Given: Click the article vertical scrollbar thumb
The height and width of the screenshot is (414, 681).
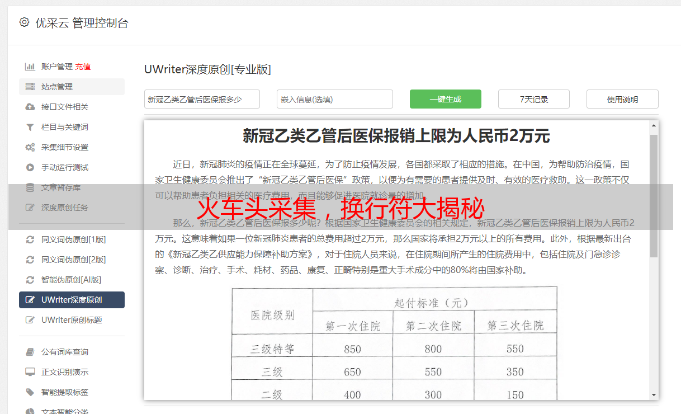Looking at the screenshot, I should 654,196.
